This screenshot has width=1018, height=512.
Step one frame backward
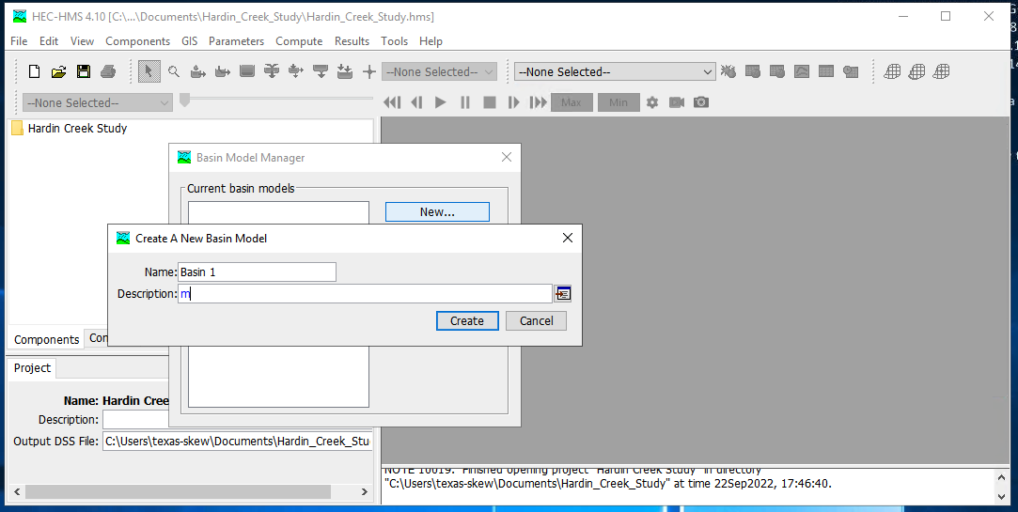[416, 102]
